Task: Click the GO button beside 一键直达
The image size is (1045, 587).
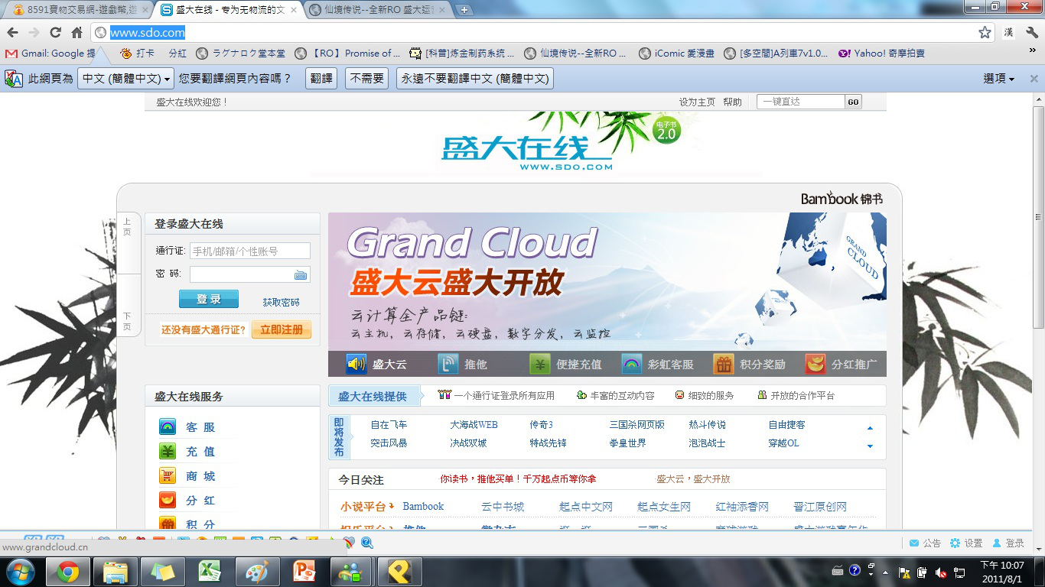Action: (854, 102)
